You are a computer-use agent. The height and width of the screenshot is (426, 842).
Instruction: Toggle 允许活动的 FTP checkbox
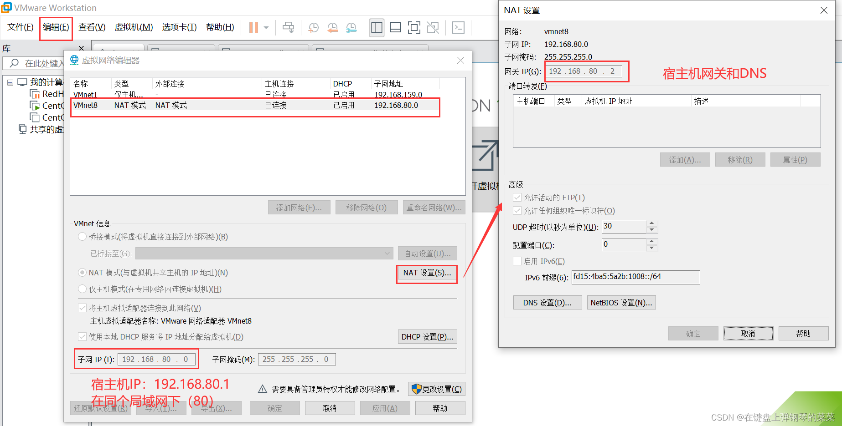pos(517,198)
